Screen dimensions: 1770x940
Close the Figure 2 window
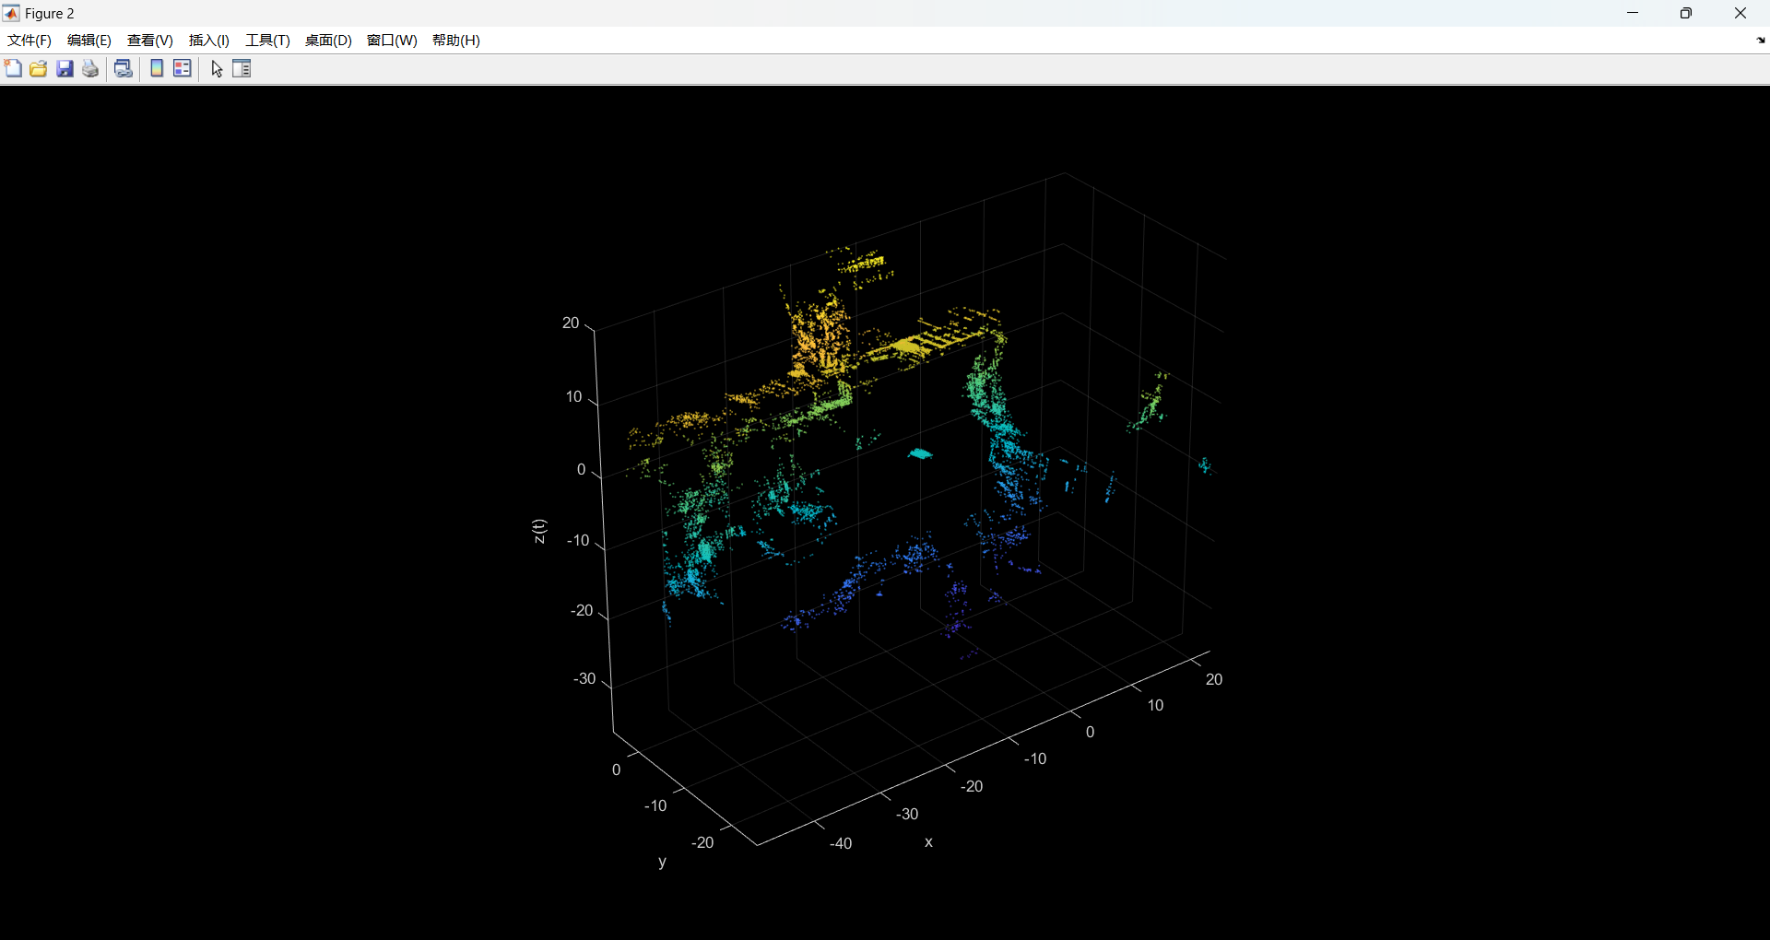point(1740,13)
